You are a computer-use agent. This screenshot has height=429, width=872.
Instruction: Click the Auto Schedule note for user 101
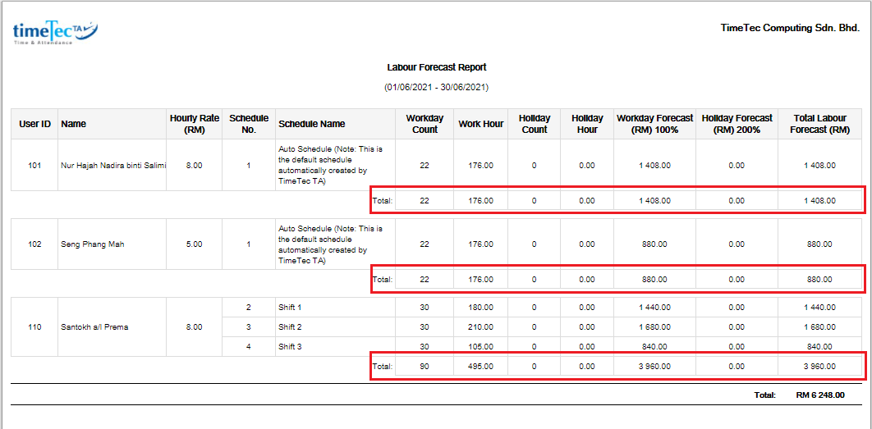pyautogui.click(x=329, y=165)
